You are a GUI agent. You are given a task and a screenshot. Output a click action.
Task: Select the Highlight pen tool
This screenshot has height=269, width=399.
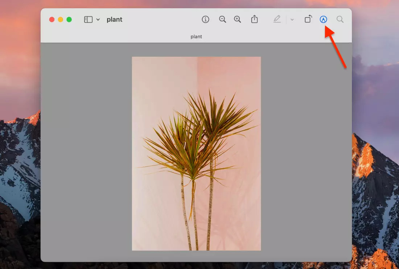tap(277, 19)
